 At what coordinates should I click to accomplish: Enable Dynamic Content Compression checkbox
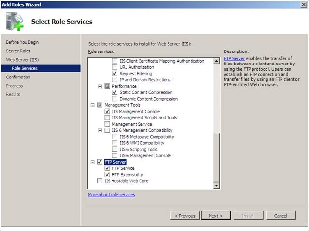(114, 98)
